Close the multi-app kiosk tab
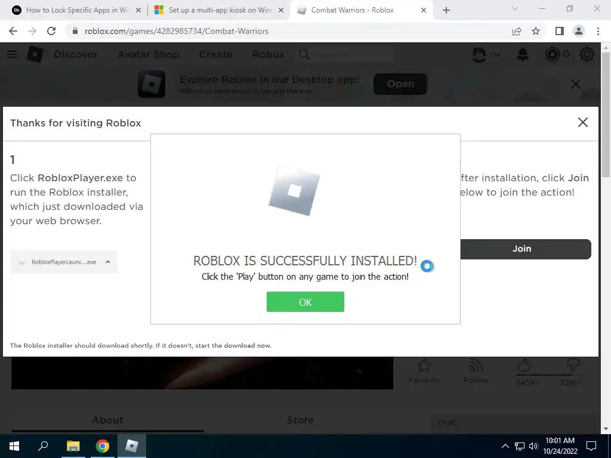Viewport: 611px width, 458px height. pyautogui.click(x=280, y=10)
